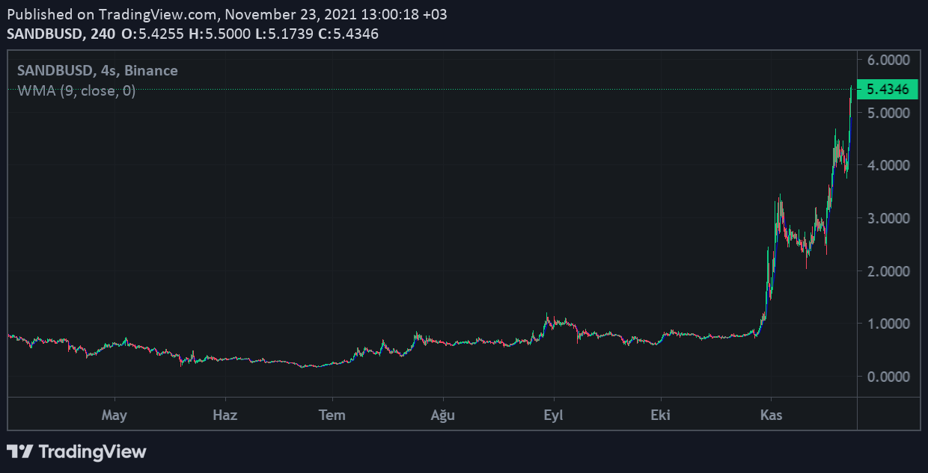Select Haz on the time axis

tap(225, 415)
